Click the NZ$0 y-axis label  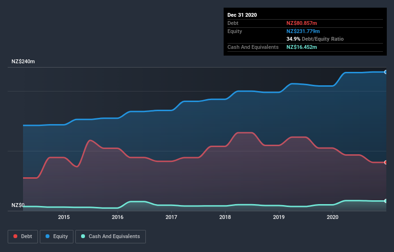tap(18, 205)
